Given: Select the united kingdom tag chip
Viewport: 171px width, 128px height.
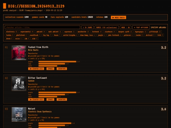Looking at the screenshot, I should 70,35.
